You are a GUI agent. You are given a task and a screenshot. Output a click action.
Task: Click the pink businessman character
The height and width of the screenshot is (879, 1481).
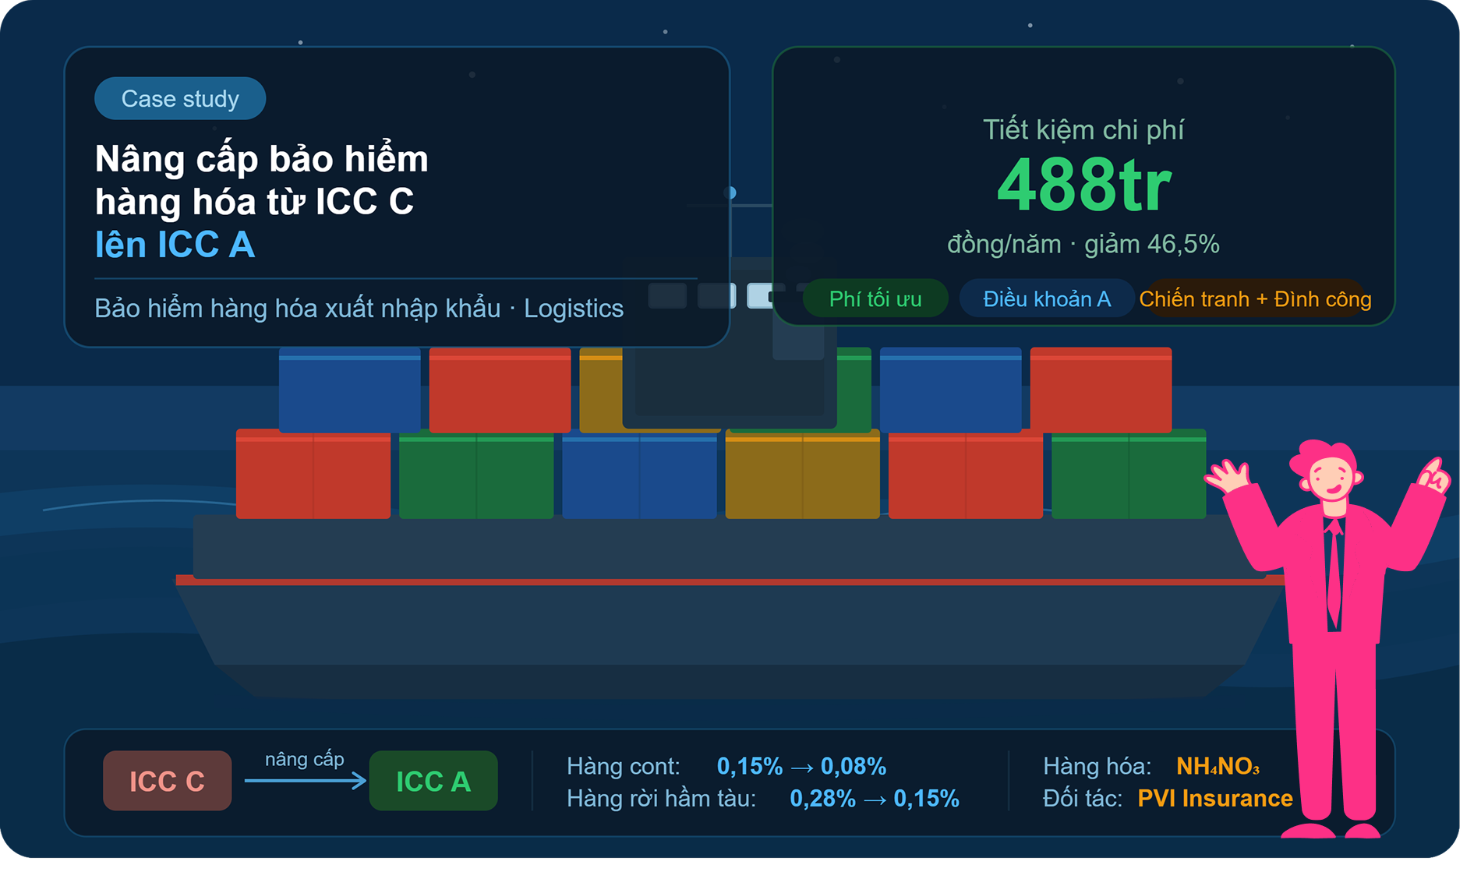click(x=1331, y=639)
